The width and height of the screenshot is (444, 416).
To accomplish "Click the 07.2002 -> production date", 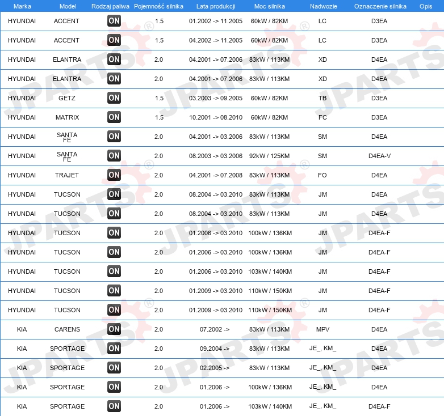I will pyautogui.click(x=215, y=329).
